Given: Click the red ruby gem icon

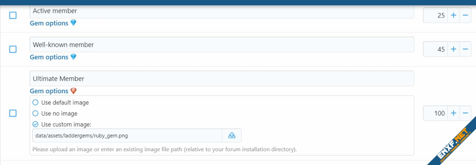Looking at the screenshot, I should tap(73, 91).
